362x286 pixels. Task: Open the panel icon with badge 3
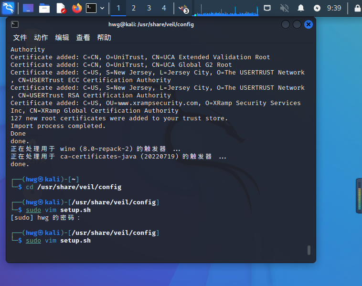coord(184,9)
